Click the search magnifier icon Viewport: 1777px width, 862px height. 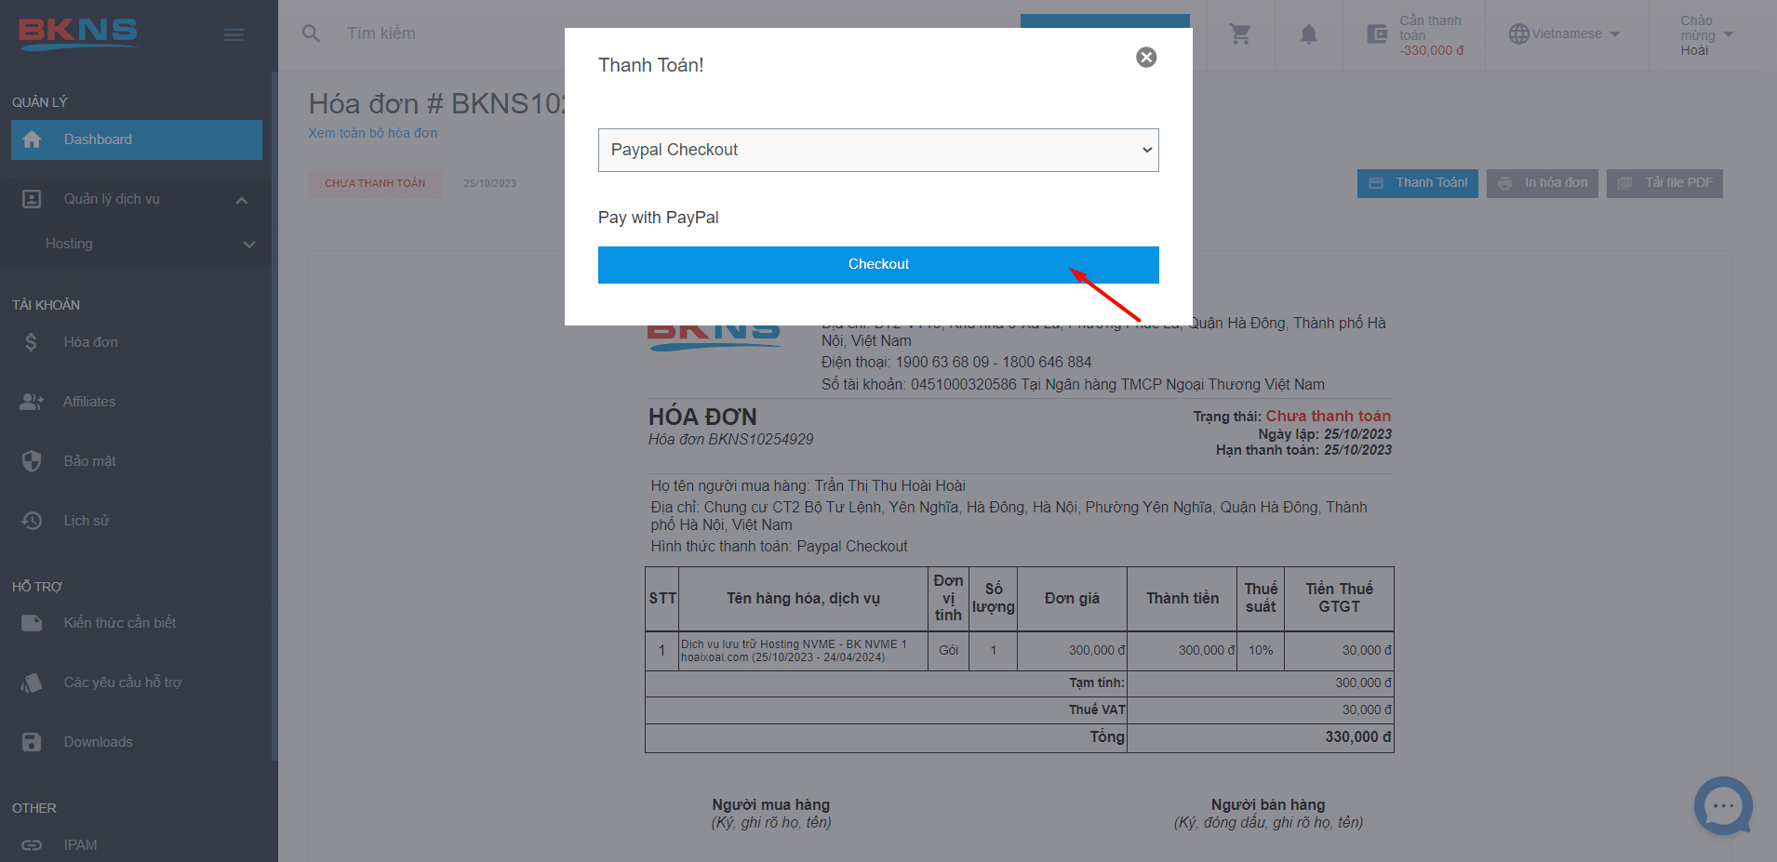(x=311, y=33)
